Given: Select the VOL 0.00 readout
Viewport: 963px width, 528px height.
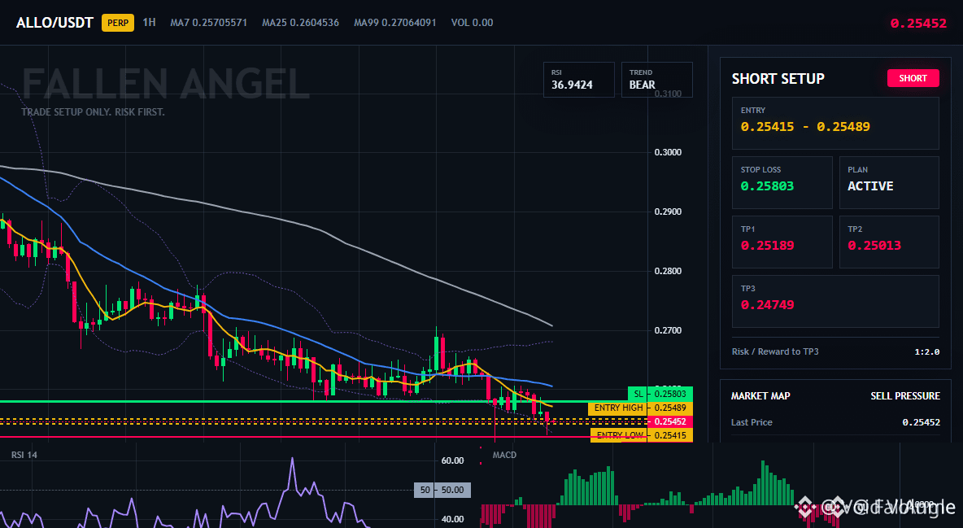Looking at the screenshot, I should tap(473, 23).
